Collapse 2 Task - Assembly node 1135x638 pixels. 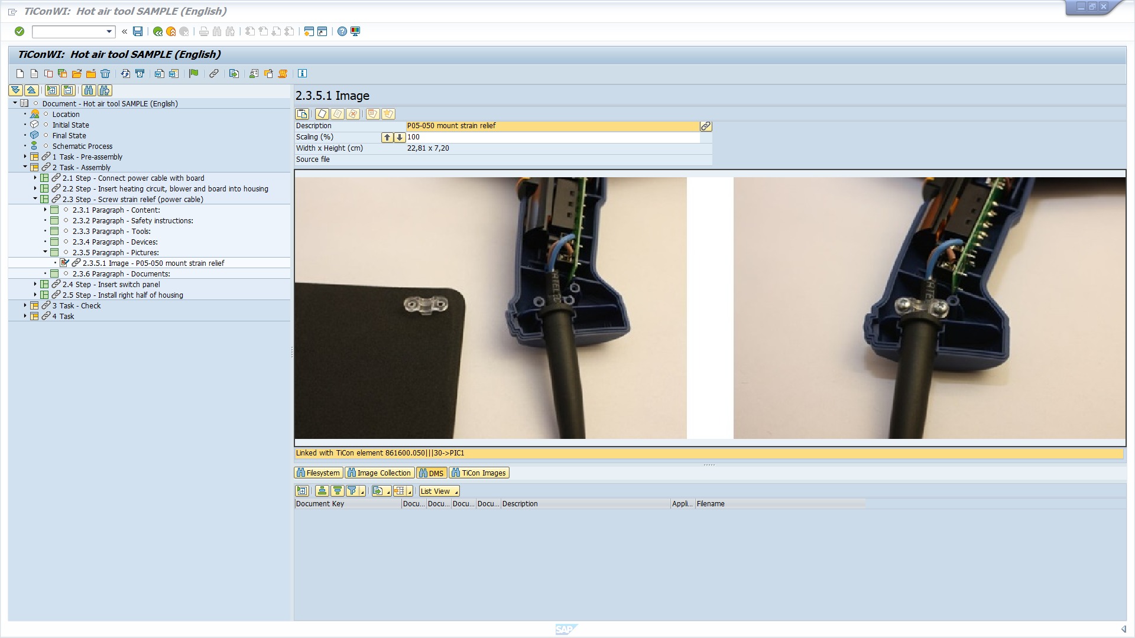coord(25,167)
